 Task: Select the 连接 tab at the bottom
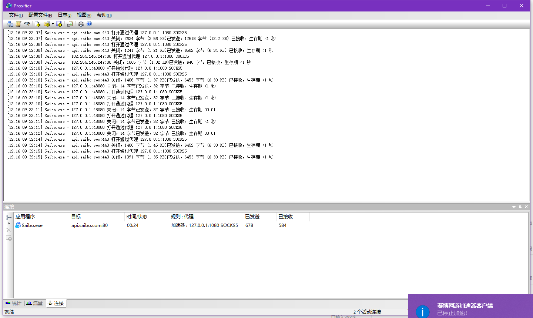(56, 303)
